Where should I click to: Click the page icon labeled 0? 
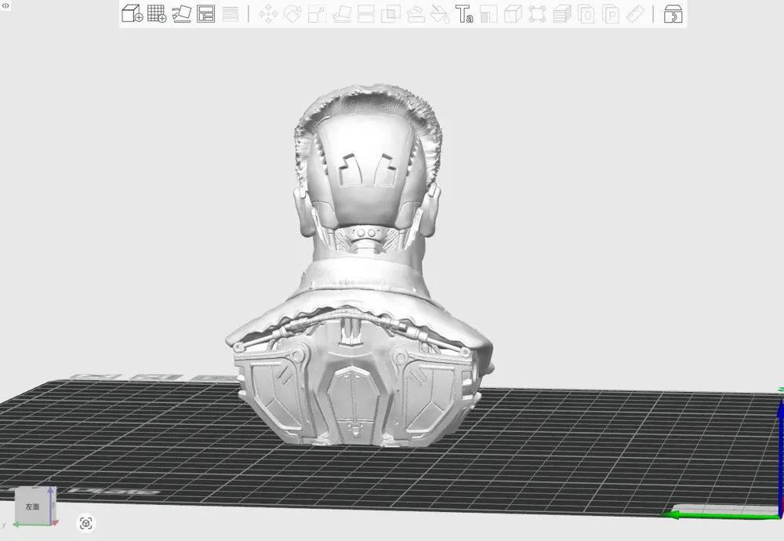coord(586,14)
